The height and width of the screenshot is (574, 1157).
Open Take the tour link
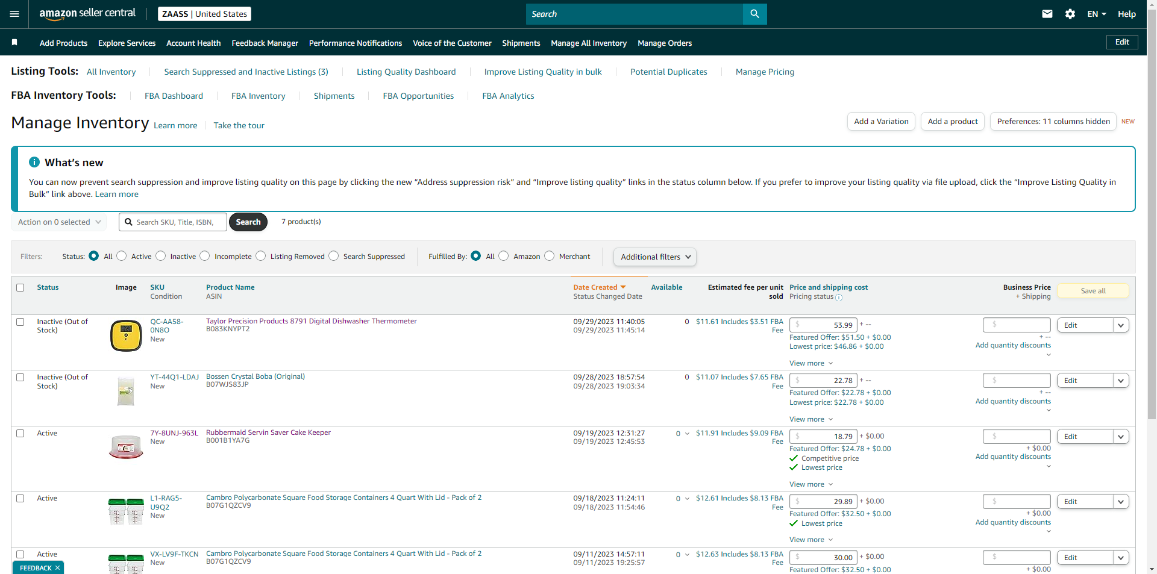point(239,125)
